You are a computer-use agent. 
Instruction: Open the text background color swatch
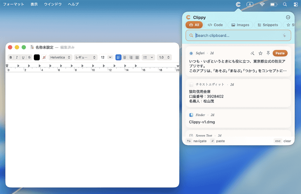click(x=44, y=57)
